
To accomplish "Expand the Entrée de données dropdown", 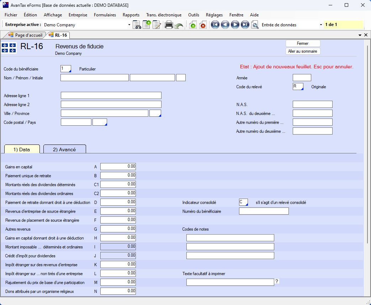I will click(x=321, y=25).
